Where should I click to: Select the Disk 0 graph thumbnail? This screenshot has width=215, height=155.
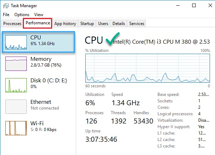16,85
